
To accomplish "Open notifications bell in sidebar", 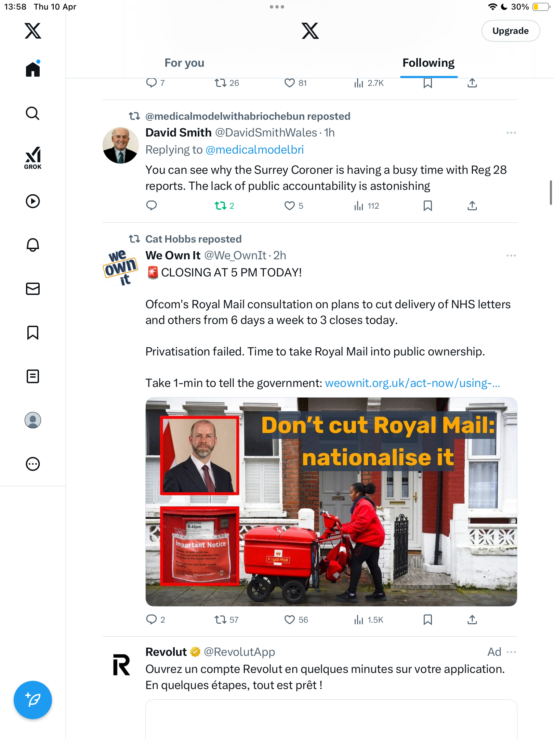I will pos(33,245).
